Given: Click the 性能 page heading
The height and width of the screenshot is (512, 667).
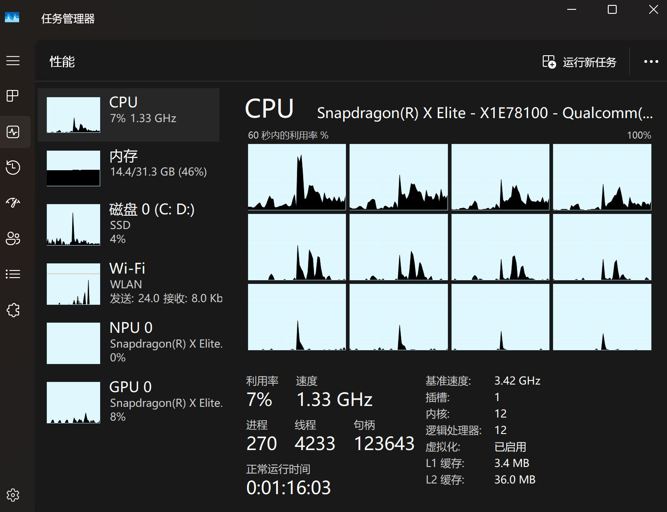Looking at the screenshot, I should pyautogui.click(x=62, y=61).
